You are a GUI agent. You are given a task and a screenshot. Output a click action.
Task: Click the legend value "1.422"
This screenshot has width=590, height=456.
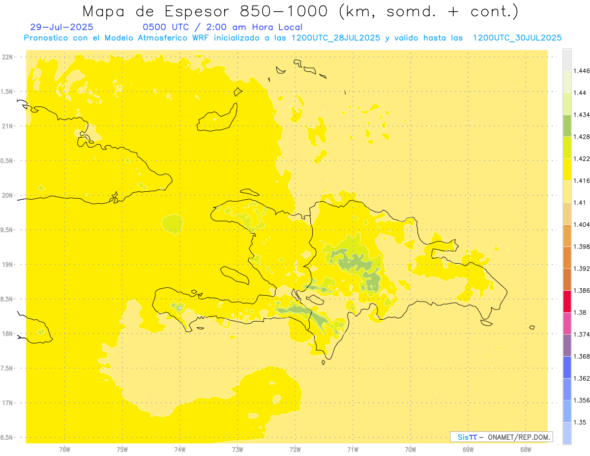pyautogui.click(x=582, y=158)
